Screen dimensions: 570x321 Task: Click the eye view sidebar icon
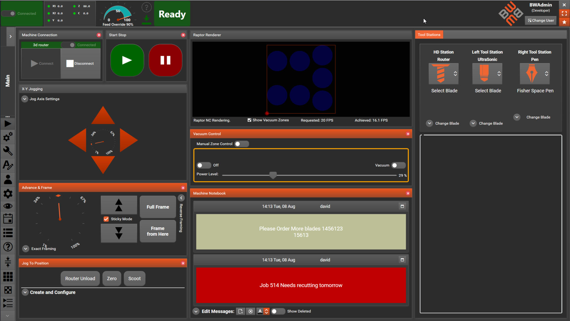tap(8, 206)
